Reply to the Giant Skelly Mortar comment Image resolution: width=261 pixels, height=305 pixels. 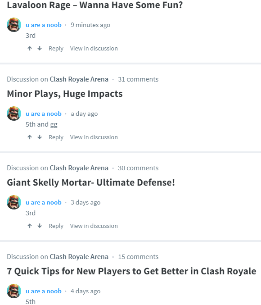click(x=56, y=226)
